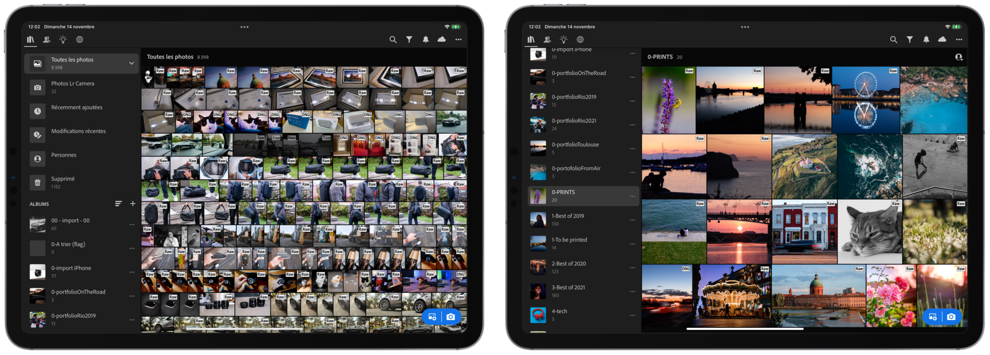Select Modifications récentes in sidebar
Screen dimensions: 990x355
point(81,135)
